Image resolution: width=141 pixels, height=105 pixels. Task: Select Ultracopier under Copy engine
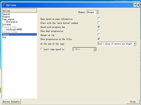point(12,22)
